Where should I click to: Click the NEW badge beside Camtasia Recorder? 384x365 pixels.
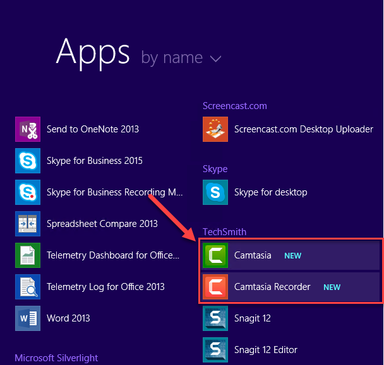click(332, 287)
